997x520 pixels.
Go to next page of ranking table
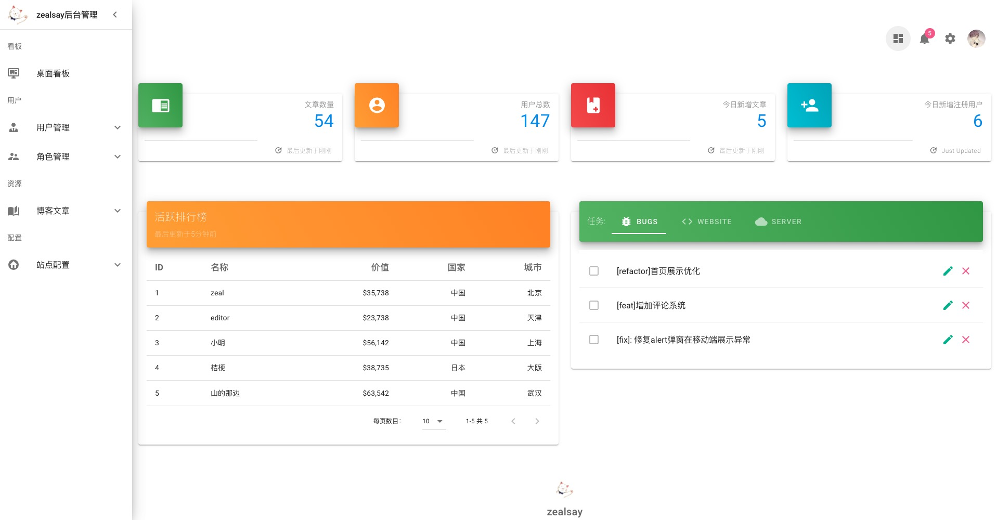point(537,421)
